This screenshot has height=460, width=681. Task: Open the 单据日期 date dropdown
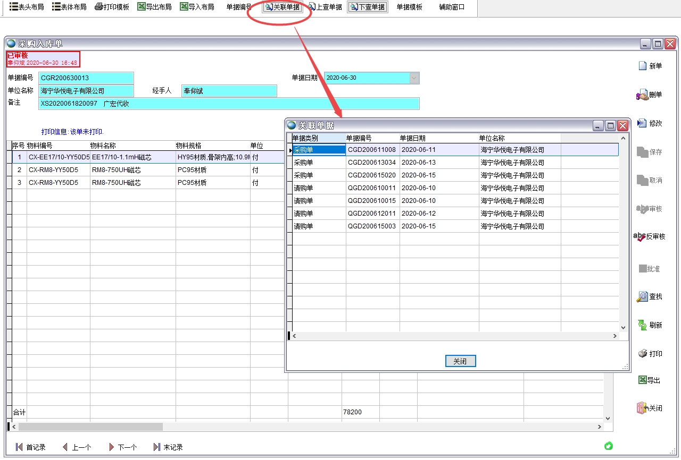click(414, 78)
